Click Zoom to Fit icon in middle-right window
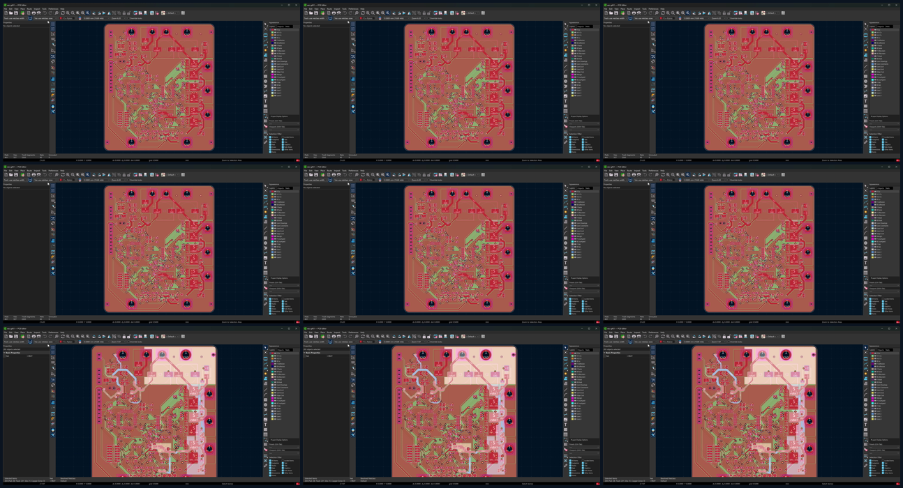This screenshot has height=488, width=903. coord(678,175)
